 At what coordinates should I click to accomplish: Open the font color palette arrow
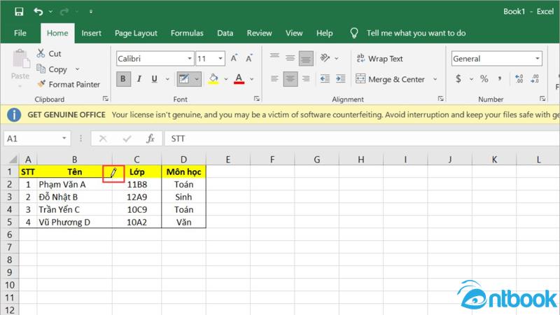[x=252, y=79]
